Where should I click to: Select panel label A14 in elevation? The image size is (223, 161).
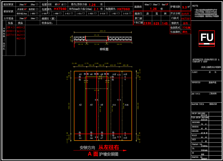[x=126, y=105]
